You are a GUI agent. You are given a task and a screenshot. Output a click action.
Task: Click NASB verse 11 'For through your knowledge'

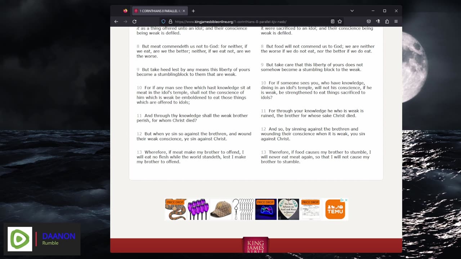coord(312,113)
